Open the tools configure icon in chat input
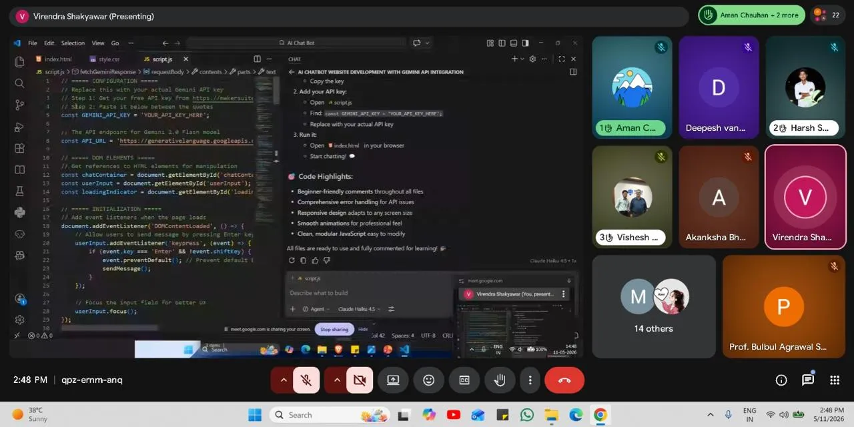This screenshot has height=427, width=854. coord(391,309)
